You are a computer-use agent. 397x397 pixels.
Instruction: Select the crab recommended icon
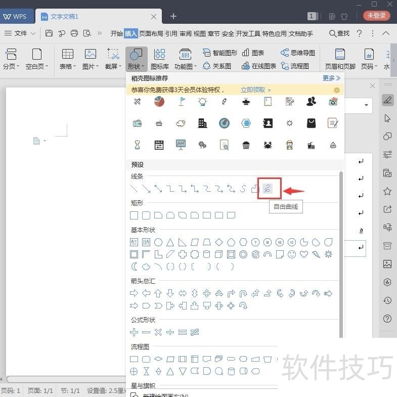click(268, 145)
